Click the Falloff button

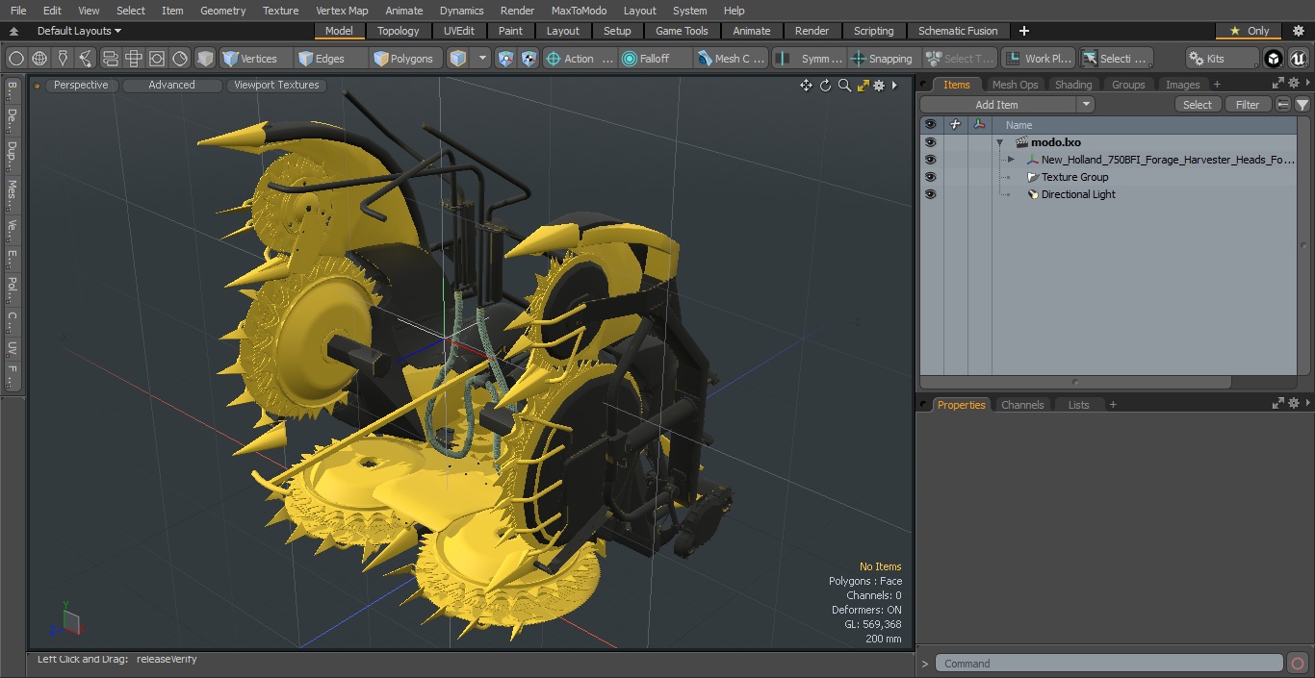tap(656, 59)
